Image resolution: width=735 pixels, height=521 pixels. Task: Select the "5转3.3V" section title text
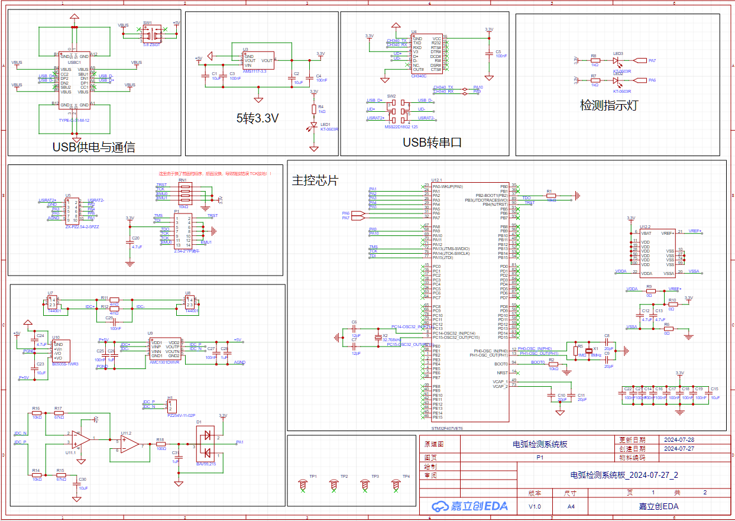click(x=257, y=118)
